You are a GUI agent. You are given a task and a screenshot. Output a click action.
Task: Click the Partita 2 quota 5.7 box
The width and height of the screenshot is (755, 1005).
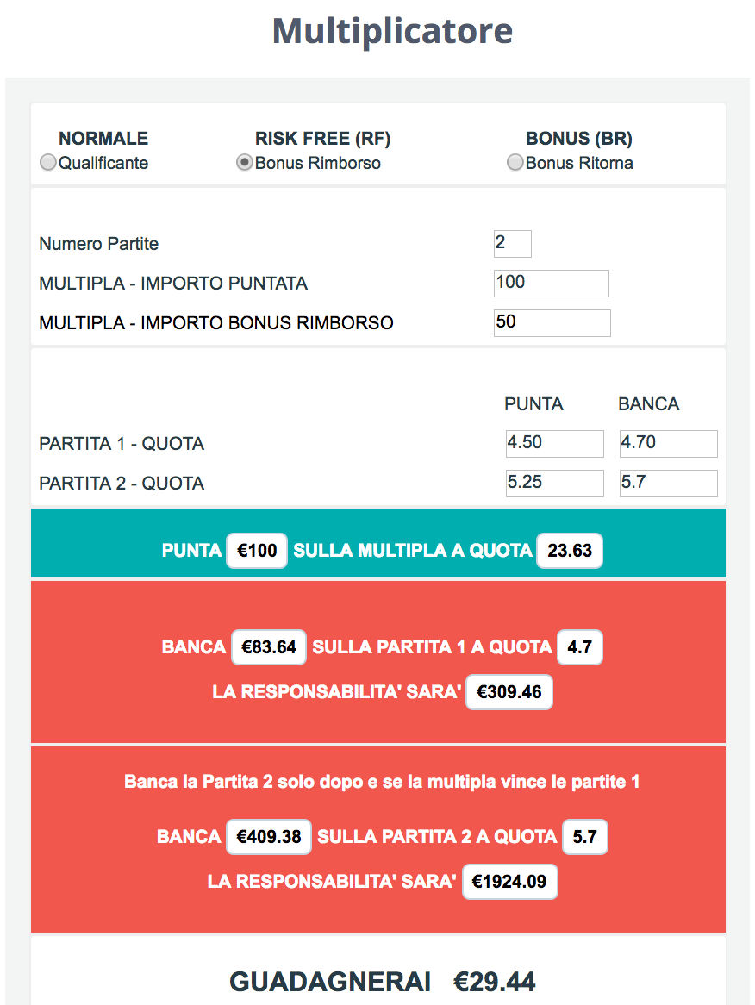coord(584,837)
